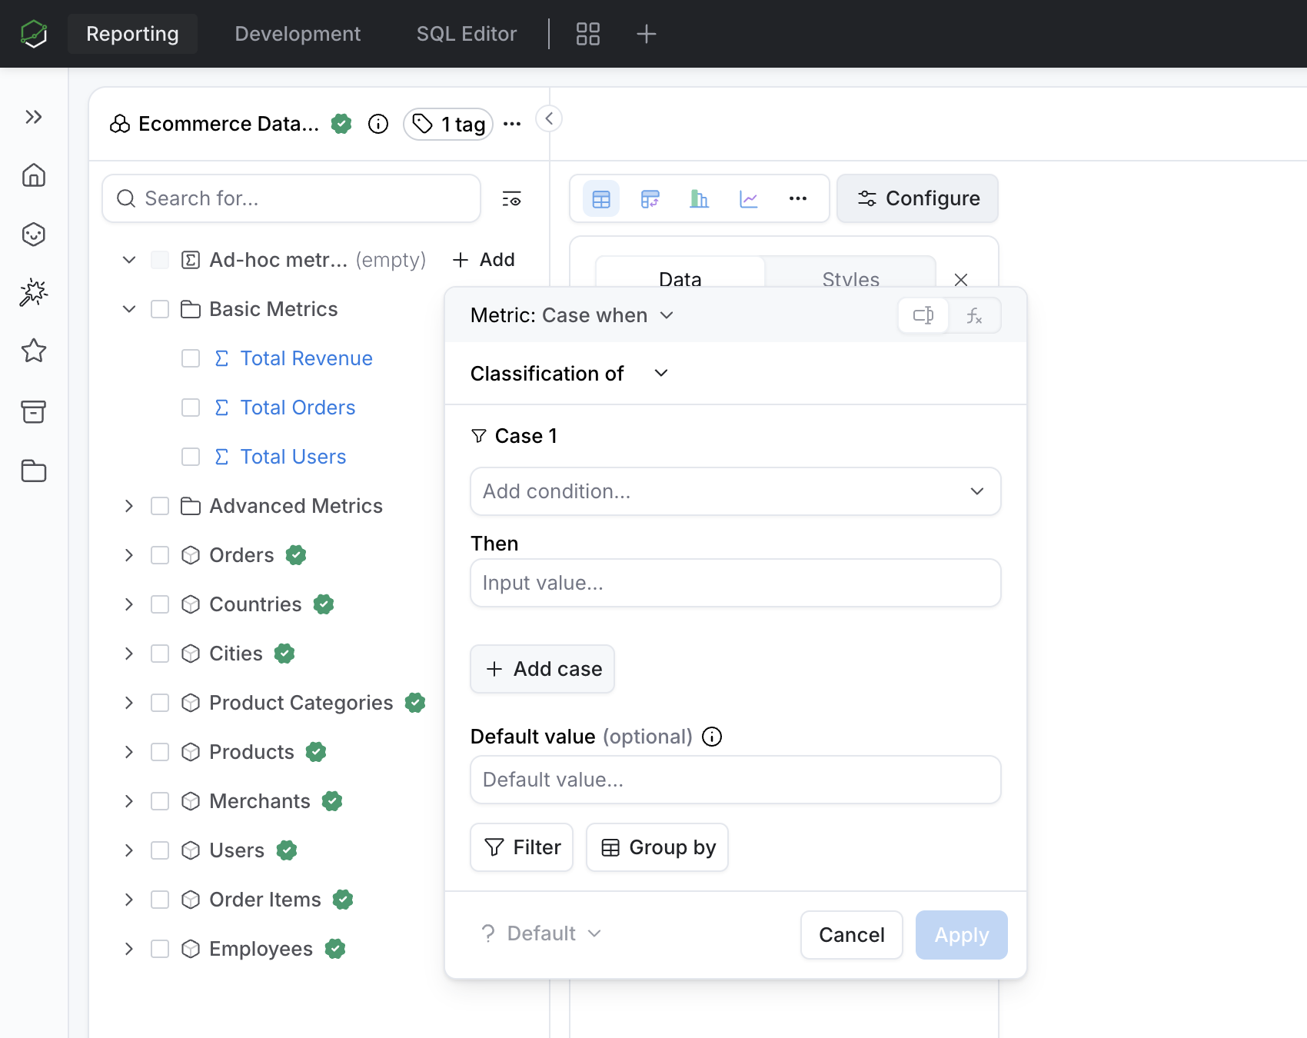The width and height of the screenshot is (1307, 1038).
Task: Close the Data/Styles configure panel
Action: click(961, 280)
